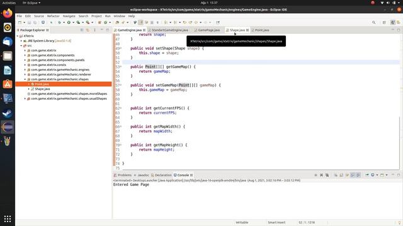Click Show Applications grid in dock
Screen dimensions: 403x226
[8, 218]
